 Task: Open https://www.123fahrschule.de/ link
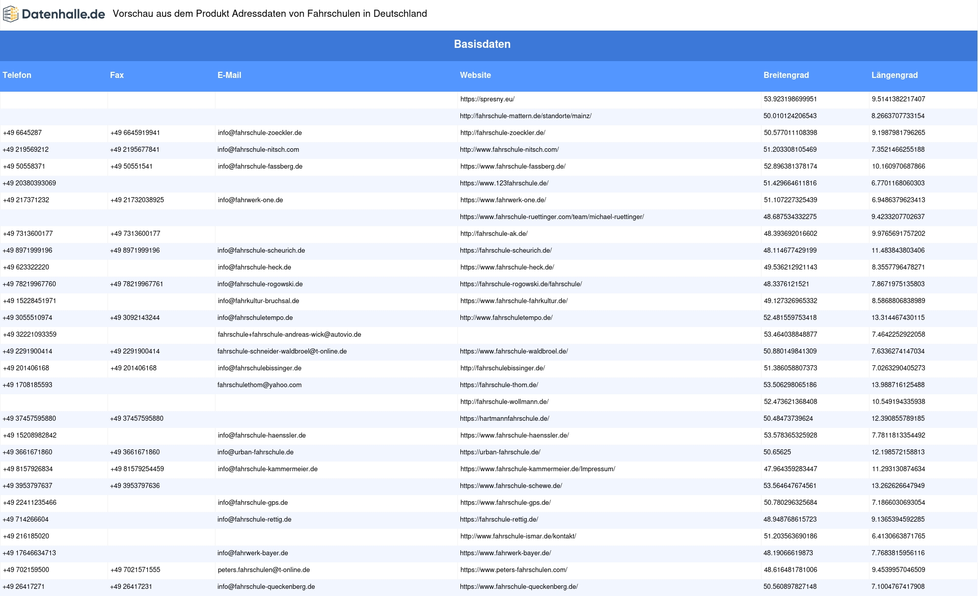(x=504, y=183)
